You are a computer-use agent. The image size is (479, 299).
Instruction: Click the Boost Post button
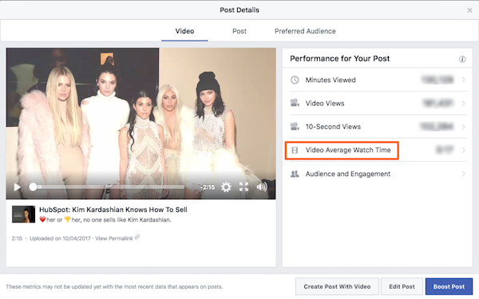[449, 286]
